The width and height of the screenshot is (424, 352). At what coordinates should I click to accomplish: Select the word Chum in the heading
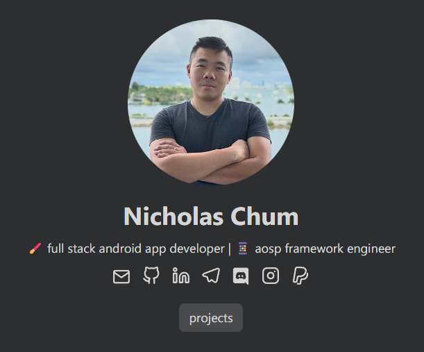[264, 216]
